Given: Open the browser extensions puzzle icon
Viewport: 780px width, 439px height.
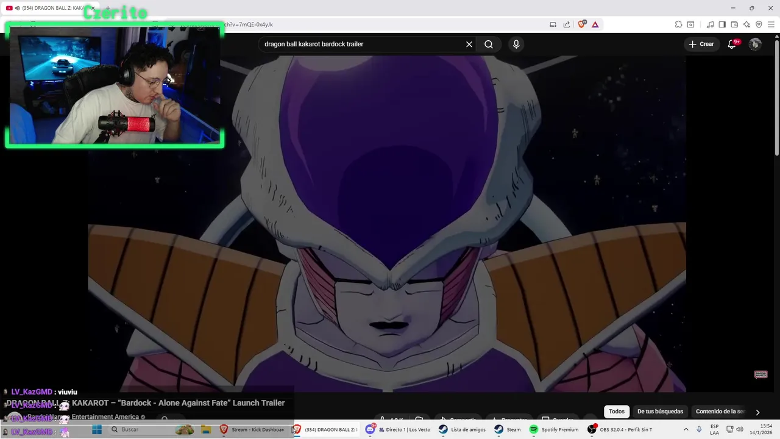Looking at the screenshot, I should [x=678, y=24].
